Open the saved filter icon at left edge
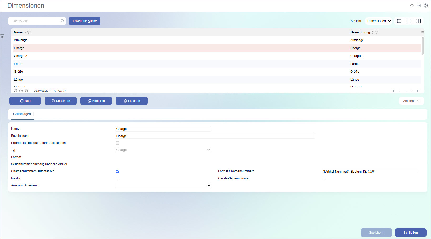Image resolution: width=431 pixels, height=239 pixels. (2, 36)
